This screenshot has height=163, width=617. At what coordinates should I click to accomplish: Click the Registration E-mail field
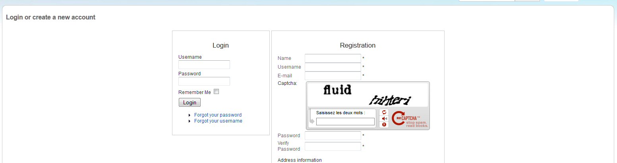tap(333, 76)
